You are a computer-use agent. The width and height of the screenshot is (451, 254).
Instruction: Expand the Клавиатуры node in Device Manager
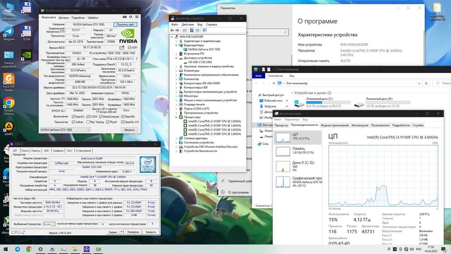(x=176, y=70)
